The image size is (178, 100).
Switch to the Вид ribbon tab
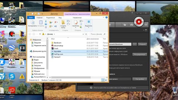coord(60,18)
